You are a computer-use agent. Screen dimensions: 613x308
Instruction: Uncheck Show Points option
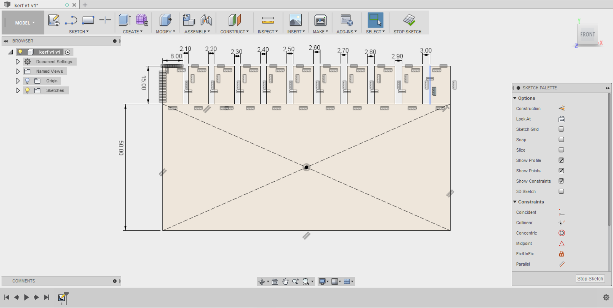(561, 171)
